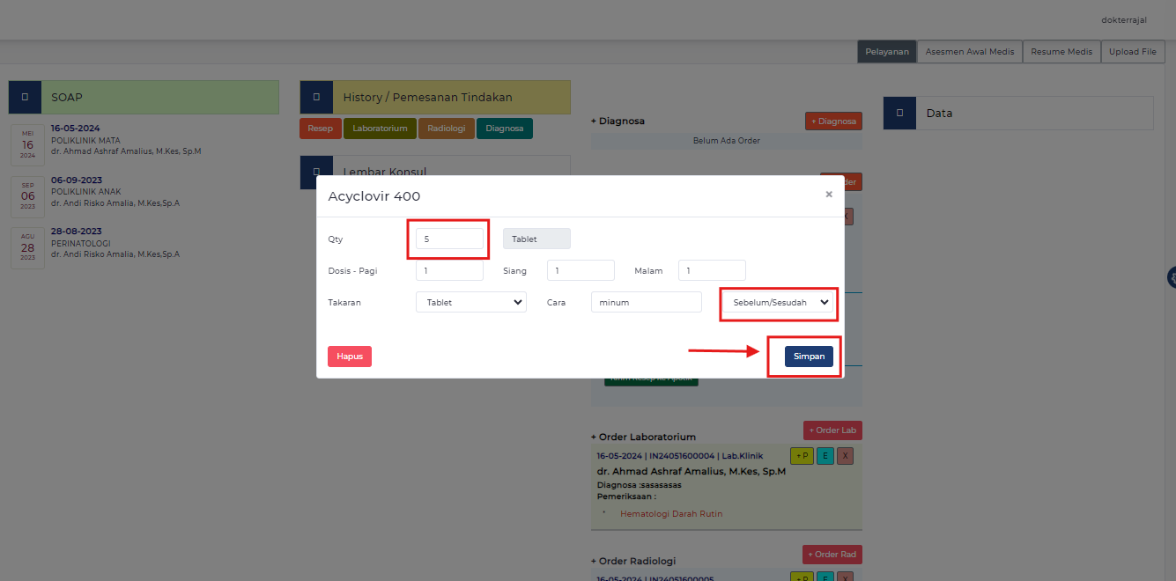Click the E edit icon on the Lab.Klinik order
The height and width of the screenshot is (581, 1176).
click(x=825, y=456)
